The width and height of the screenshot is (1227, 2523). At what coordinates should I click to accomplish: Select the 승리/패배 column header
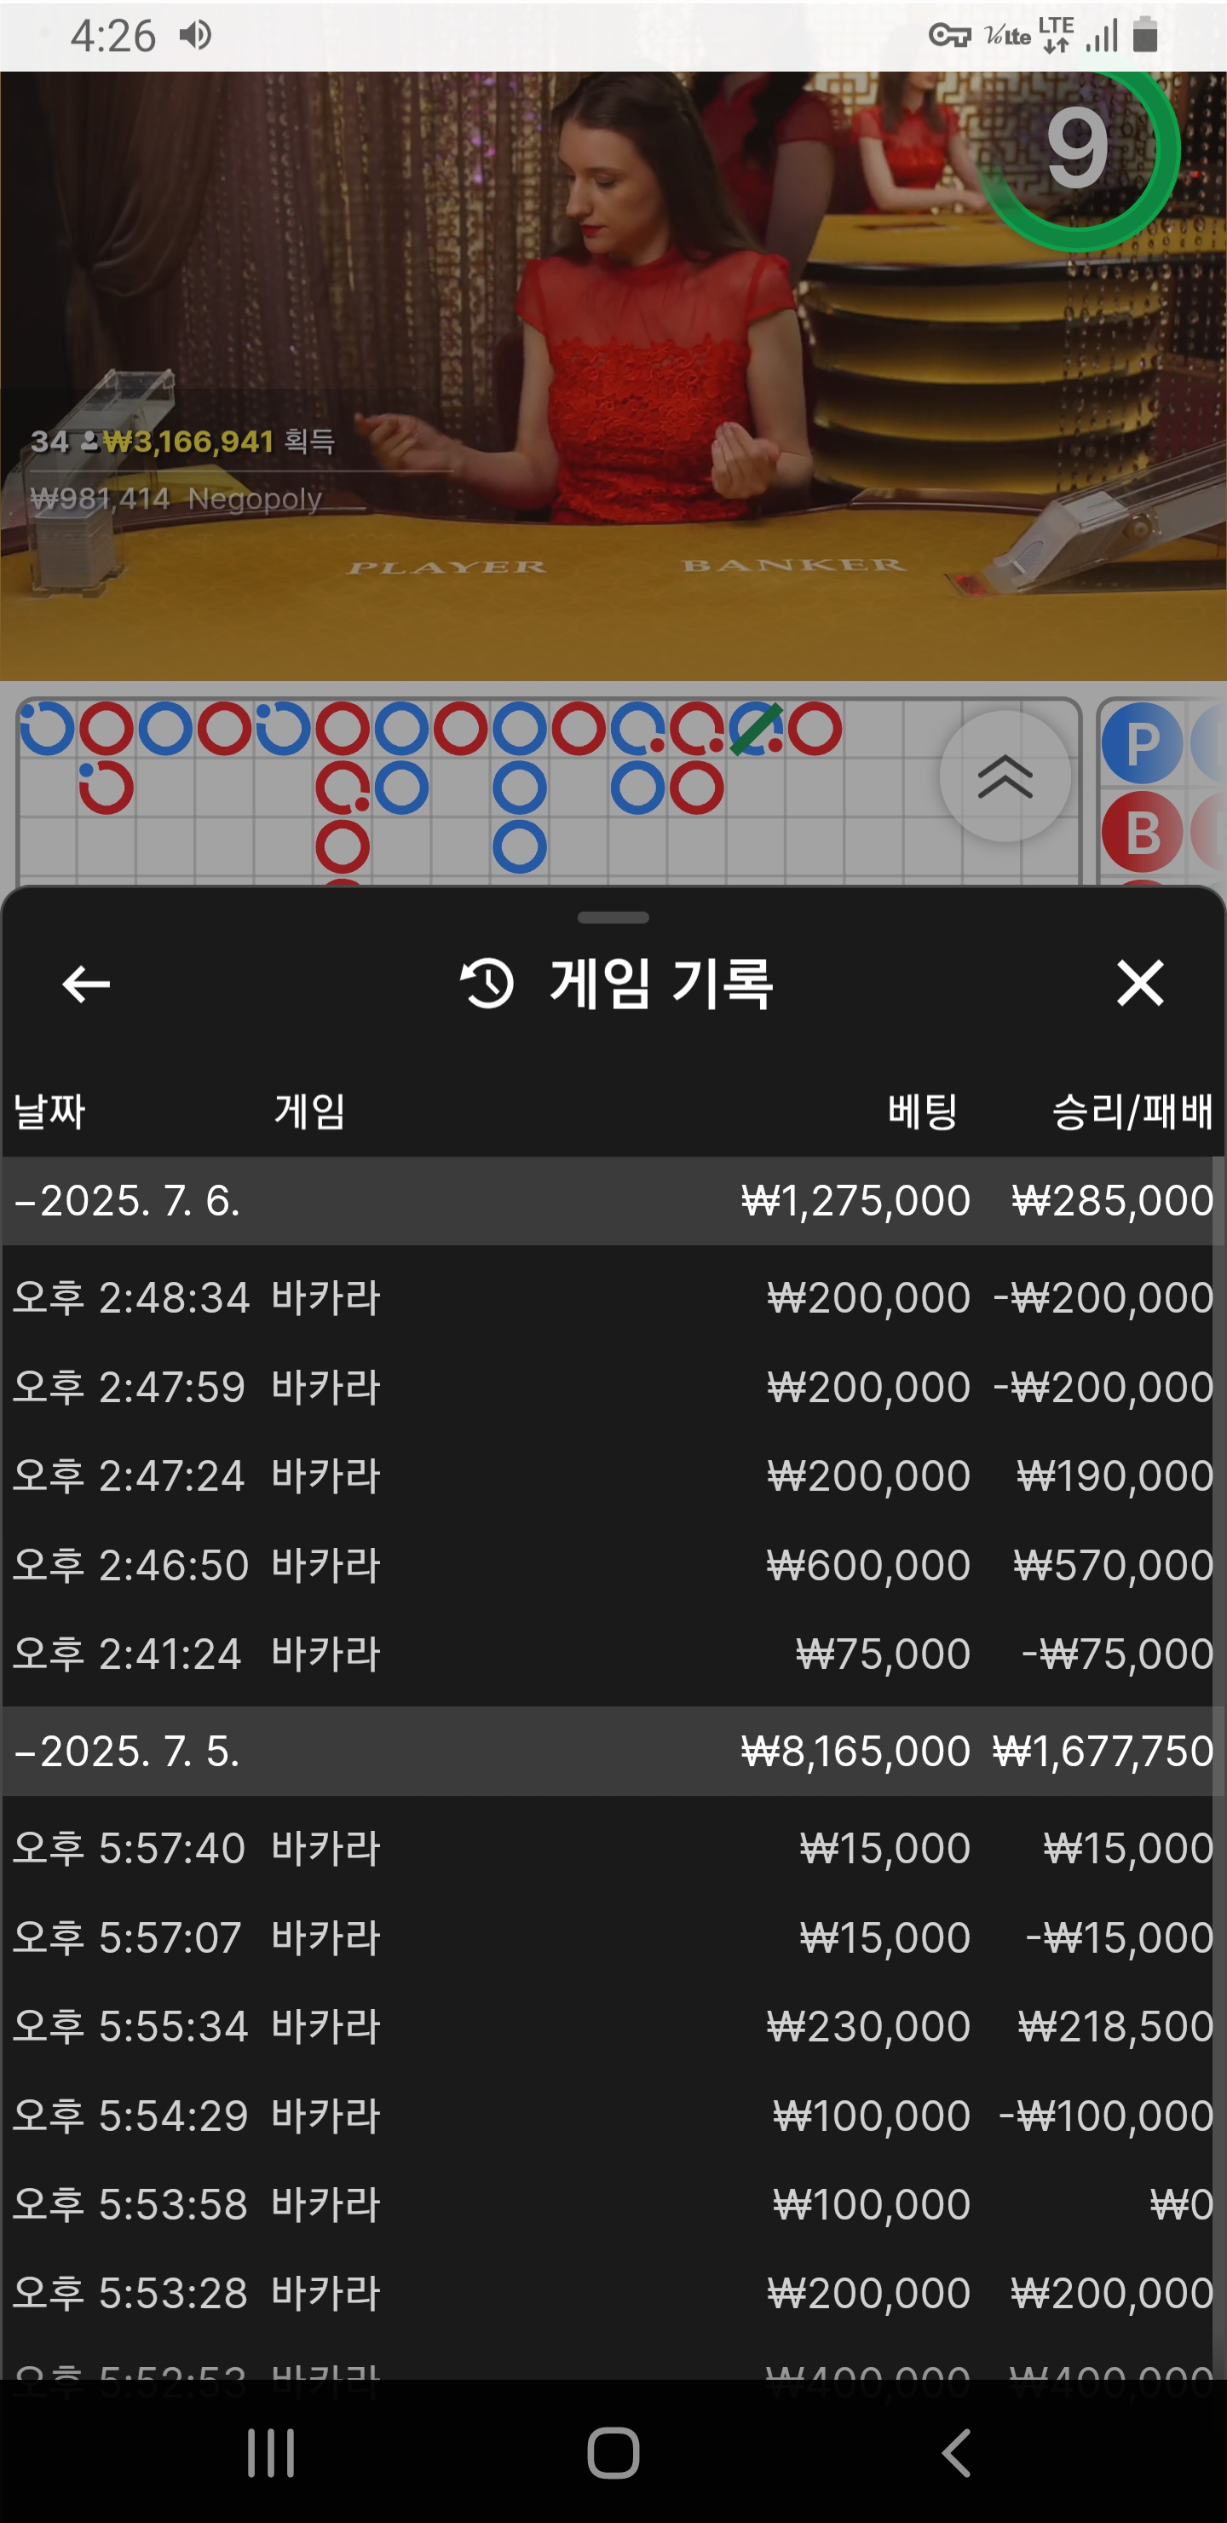(1132, 1111)
